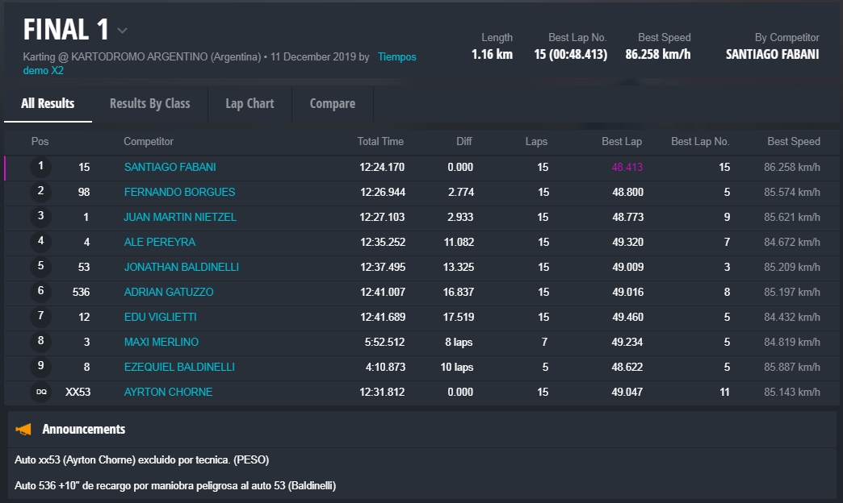
Task: Open the Lap Chart tab
Action: tap(250, 103)
